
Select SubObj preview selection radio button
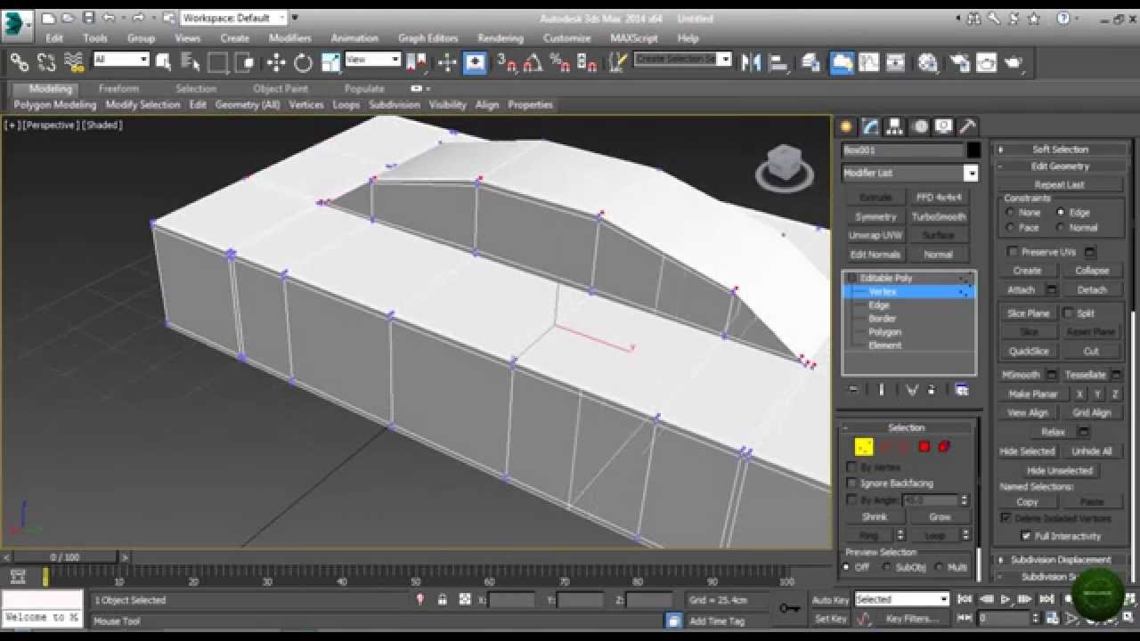[x=886, y=567]
